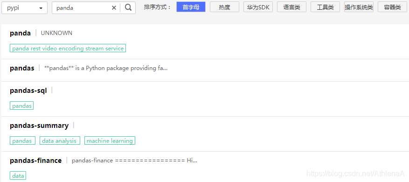Open the pandas-sql package entry
Screen dimensions: 409x182
coord(28,91)
